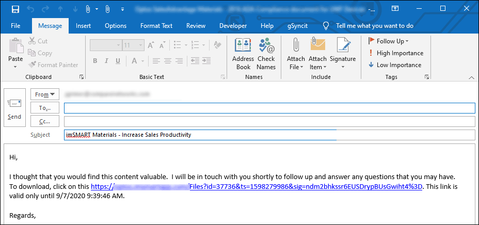
Task: Click Clear All Formatting icon
Action: tap(217, 45)
